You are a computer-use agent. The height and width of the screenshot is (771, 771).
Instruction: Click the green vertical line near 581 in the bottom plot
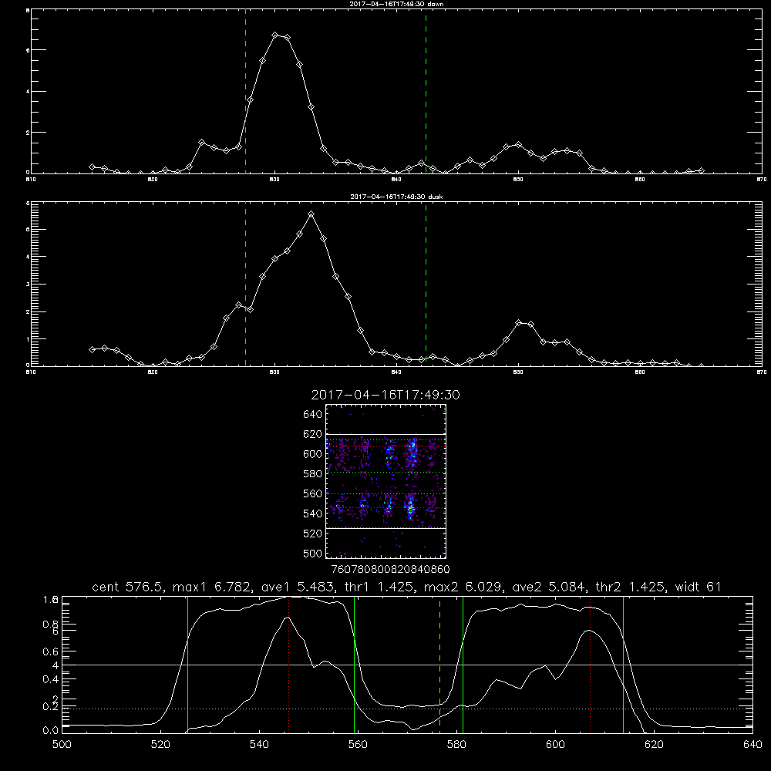[x=463, y=665]
